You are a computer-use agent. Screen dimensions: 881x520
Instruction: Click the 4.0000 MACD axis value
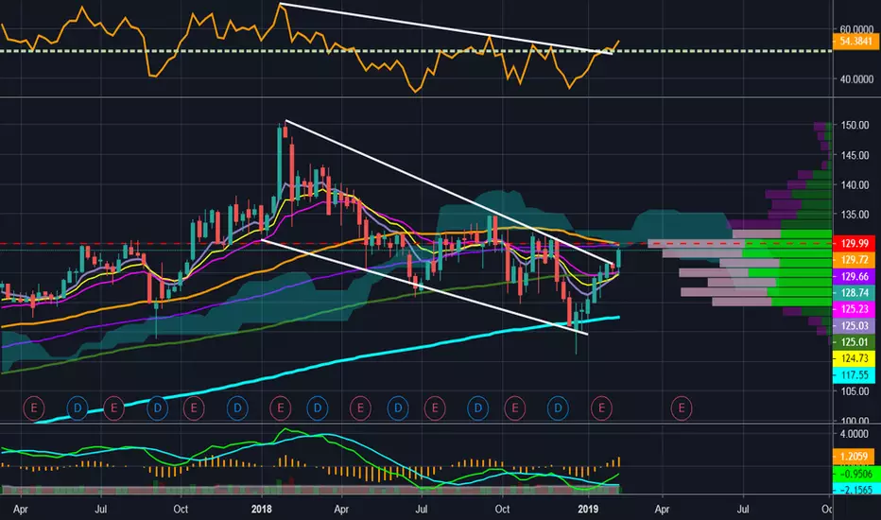[x=854, y=434]
